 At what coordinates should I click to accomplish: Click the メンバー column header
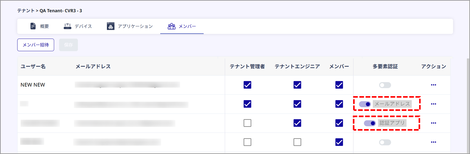pyautogui.click(x=339, y=67)
